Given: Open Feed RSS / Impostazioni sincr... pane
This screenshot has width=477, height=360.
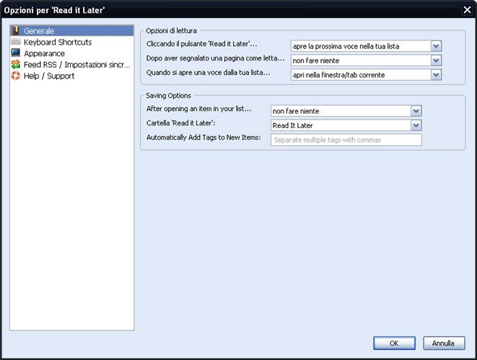Looking at the screenshot, I should (71, 64).
